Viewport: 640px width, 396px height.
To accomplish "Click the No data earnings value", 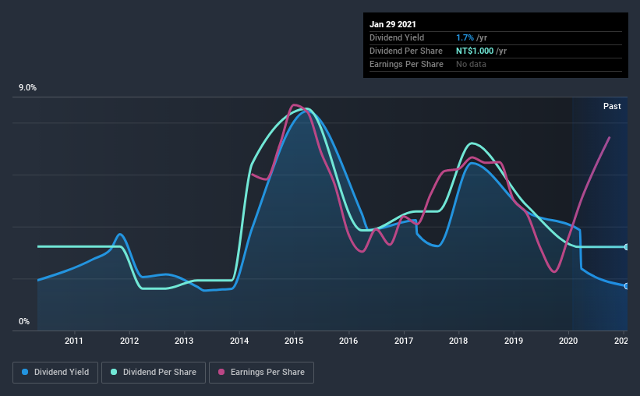I will 471,64.
